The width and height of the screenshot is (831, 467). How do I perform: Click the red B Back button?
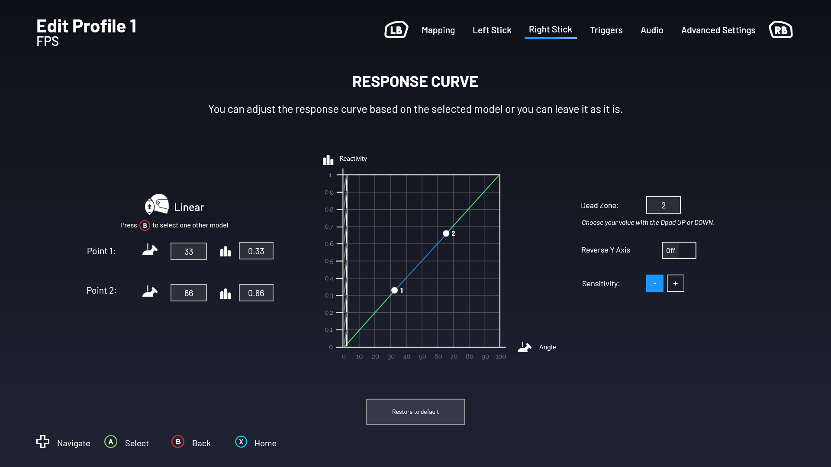coord(178,441)
